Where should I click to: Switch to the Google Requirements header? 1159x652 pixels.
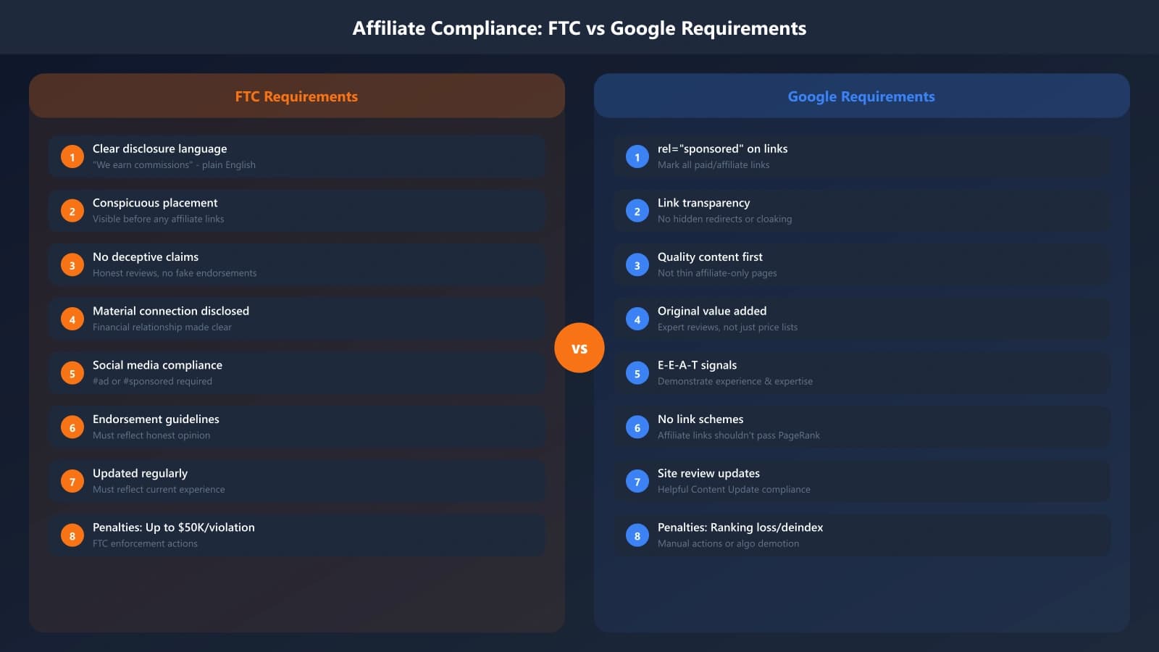point(861,96)
